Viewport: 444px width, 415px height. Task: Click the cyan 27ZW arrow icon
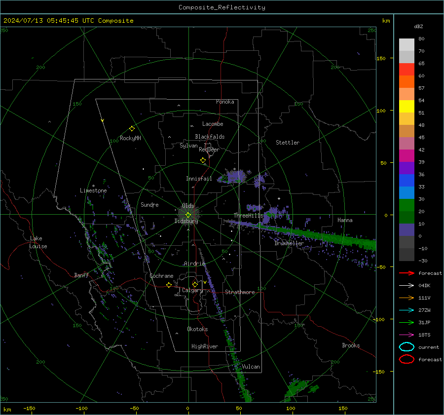[x=407, y=310]
